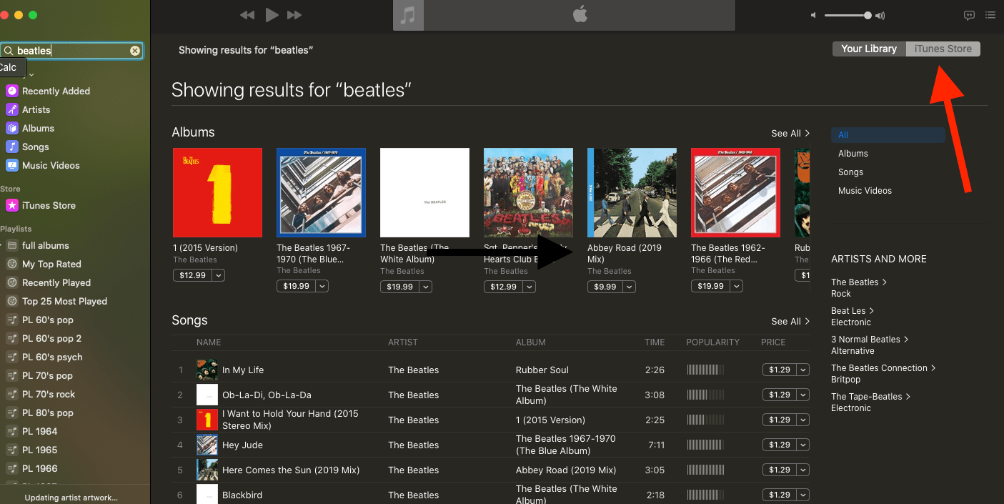Click the magnifier icon in the search field
Screen dimensions: 1004x504
tap(9, 51)
